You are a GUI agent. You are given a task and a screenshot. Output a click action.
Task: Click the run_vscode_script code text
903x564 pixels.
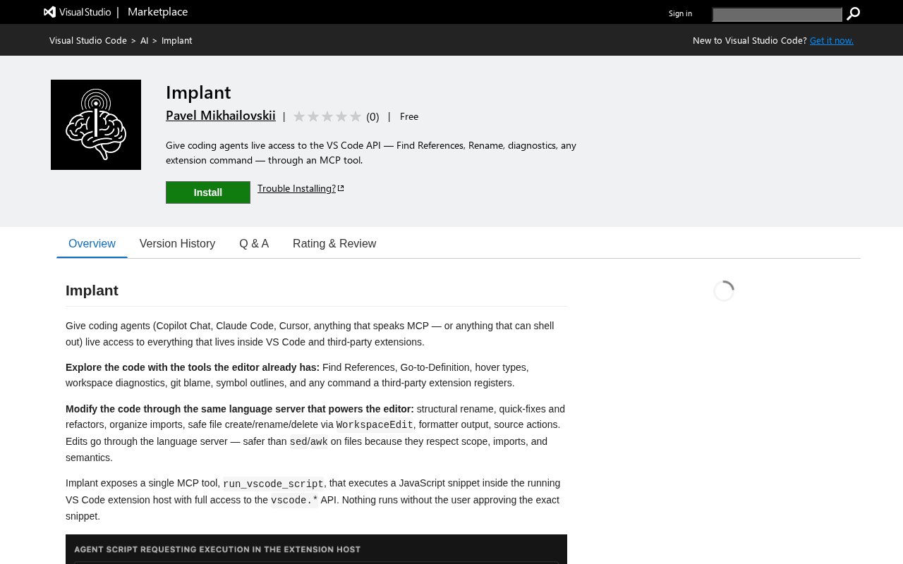tap(273, 484)
